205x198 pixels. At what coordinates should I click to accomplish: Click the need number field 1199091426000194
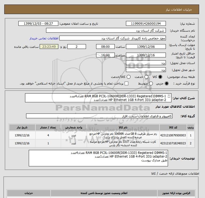(x=146, y=23)
